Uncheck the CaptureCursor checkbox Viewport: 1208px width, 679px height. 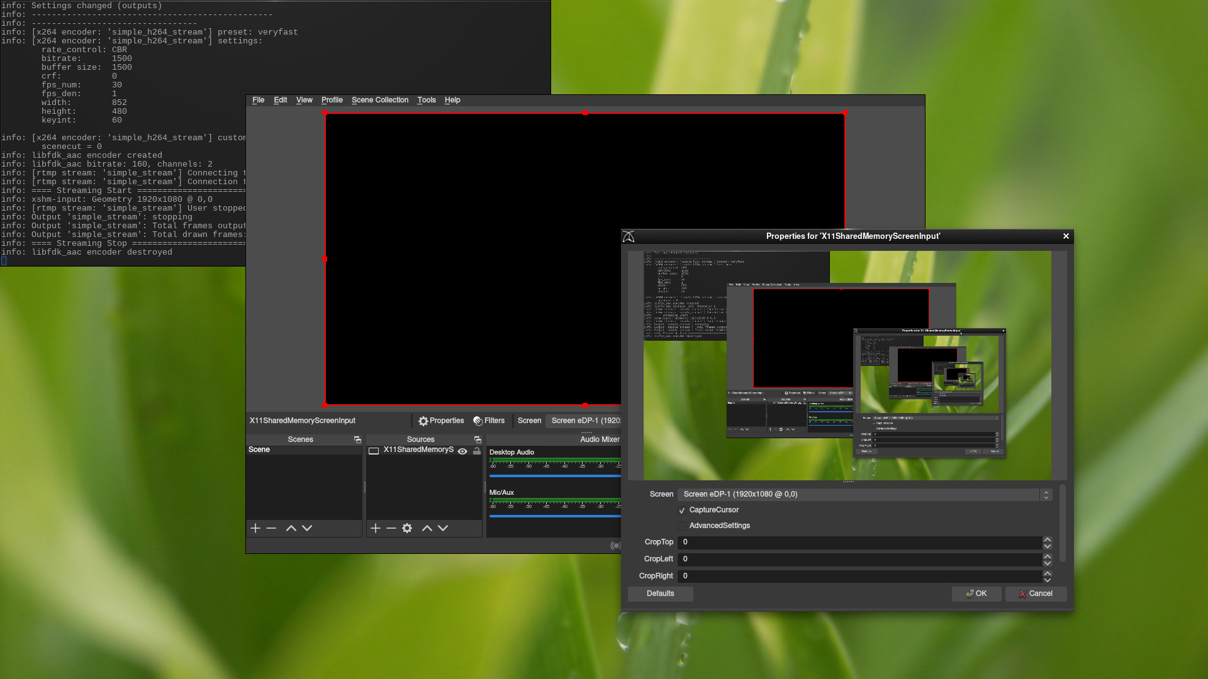[x=682, y=511]
